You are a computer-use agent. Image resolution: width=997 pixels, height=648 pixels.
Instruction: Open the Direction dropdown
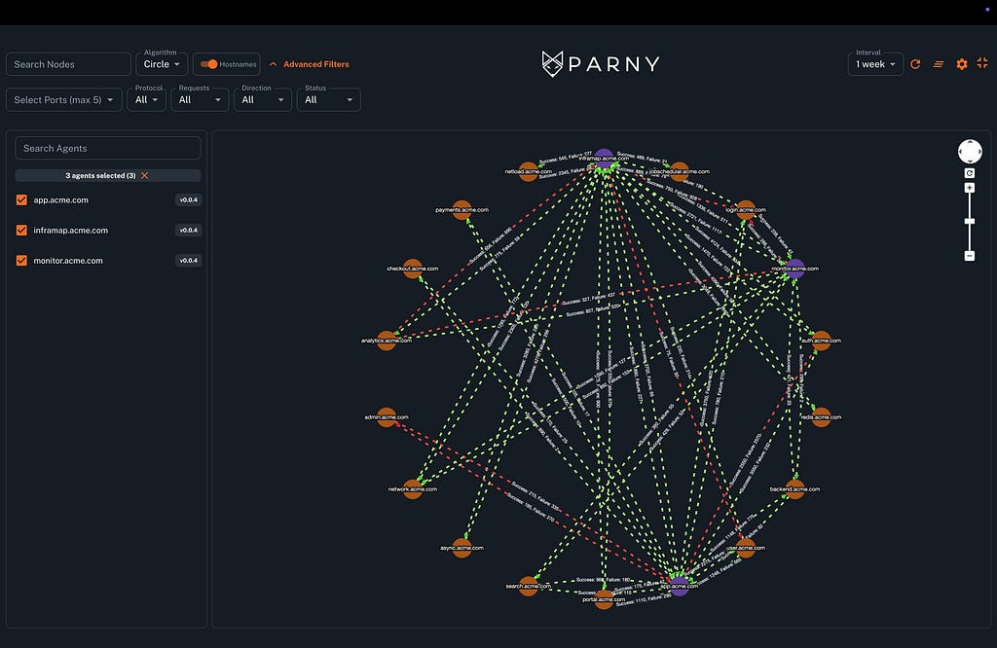pos(263,100)
